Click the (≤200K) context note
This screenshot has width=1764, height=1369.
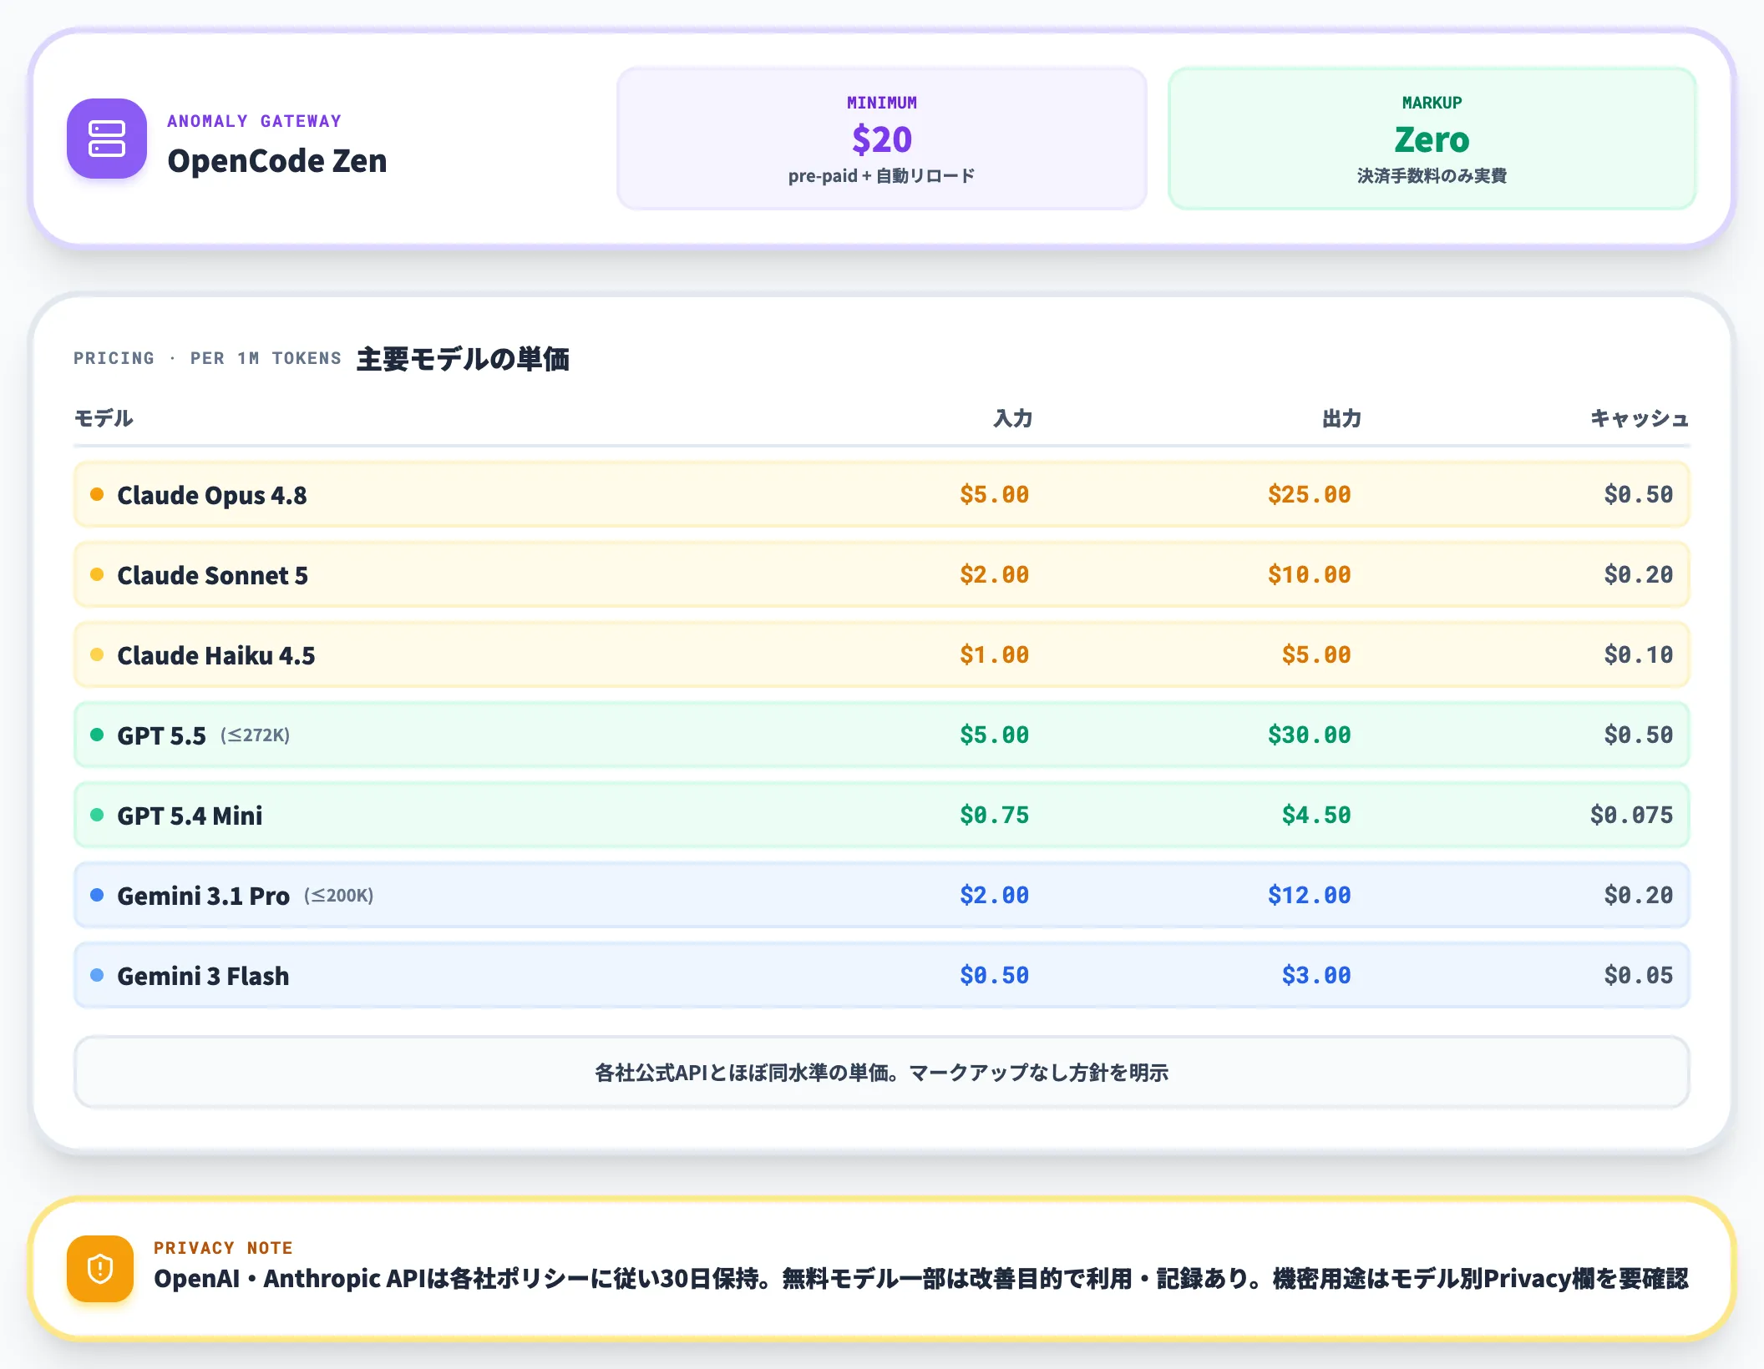tap(339, 896)
